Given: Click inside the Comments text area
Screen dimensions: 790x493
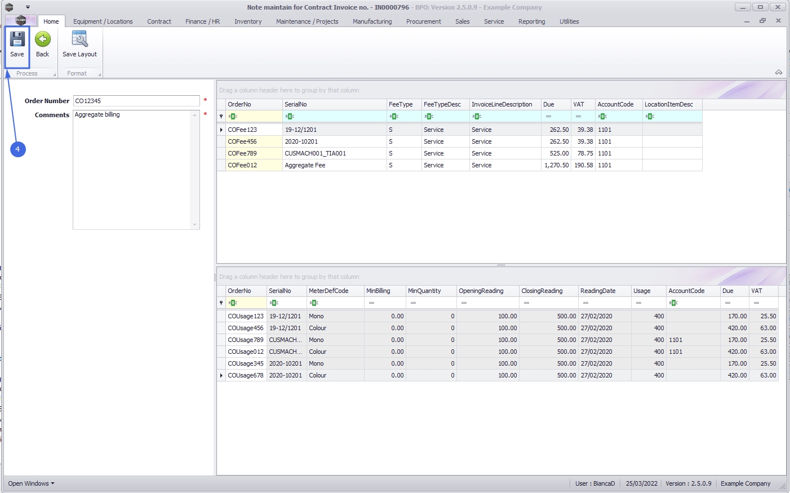Looking at the screenshot, I should pyautogui.click(x=133, y=169).
